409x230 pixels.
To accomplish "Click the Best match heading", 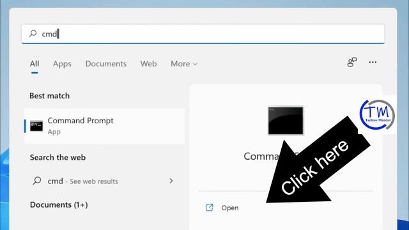I will [x=50, y=96].
